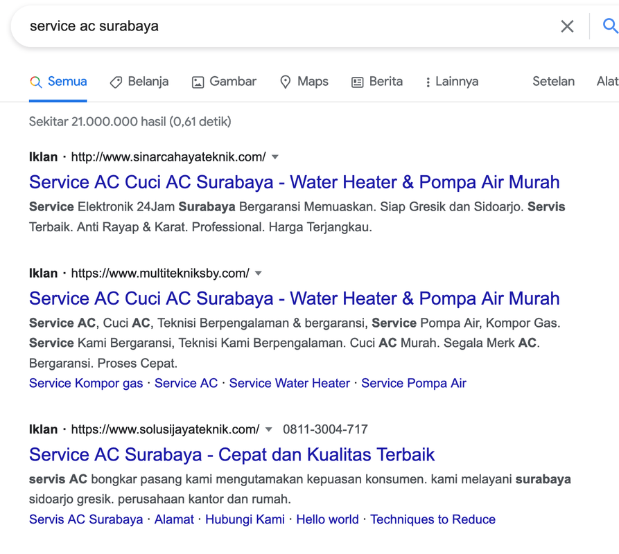619x554 pixels.
Task: Click the Service Kompor gas sitelink
Action: 86,383
